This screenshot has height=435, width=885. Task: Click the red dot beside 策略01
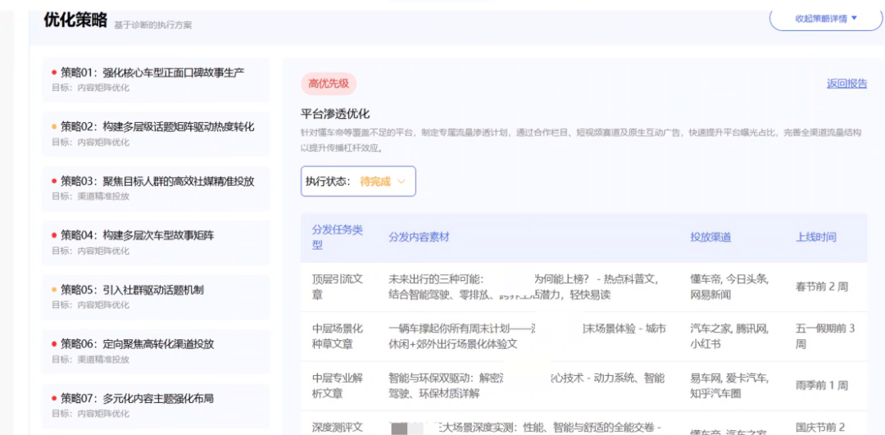click(54, 73)
